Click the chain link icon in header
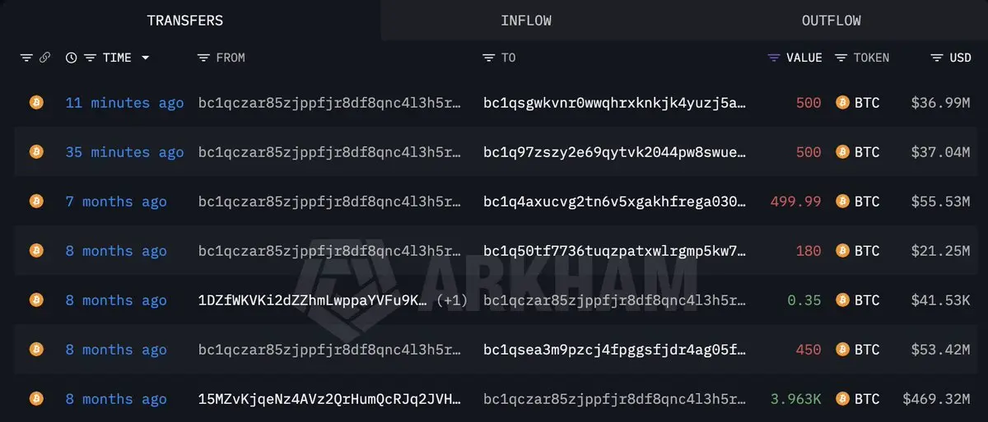988x422 pixels. pos(45,58)
